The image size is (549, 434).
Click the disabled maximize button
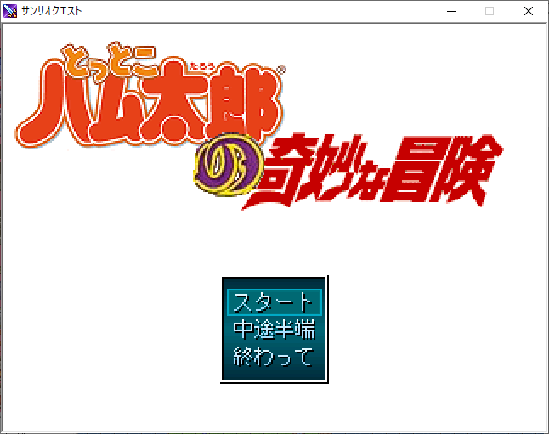click(x=490, y=11)
